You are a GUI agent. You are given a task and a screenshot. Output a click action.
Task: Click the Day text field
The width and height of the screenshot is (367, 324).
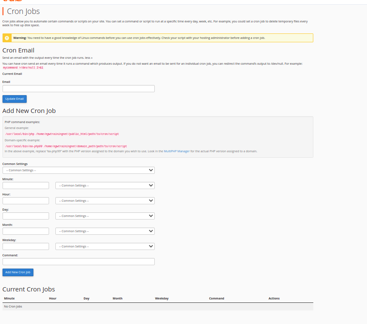26,216
